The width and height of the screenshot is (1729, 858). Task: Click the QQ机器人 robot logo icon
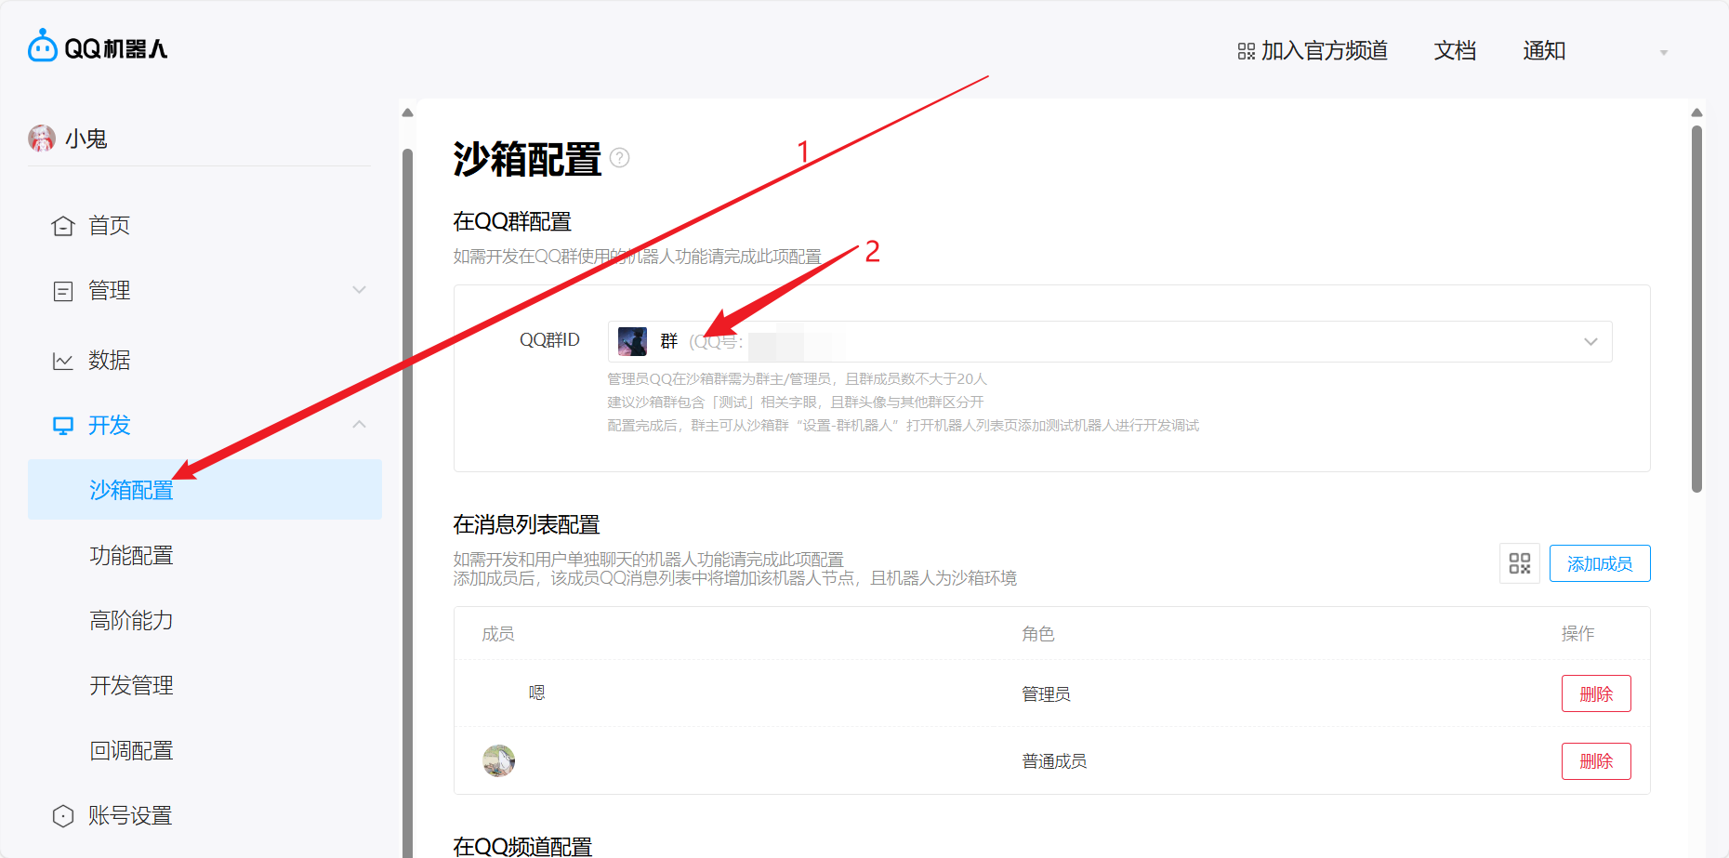(43, 46)
